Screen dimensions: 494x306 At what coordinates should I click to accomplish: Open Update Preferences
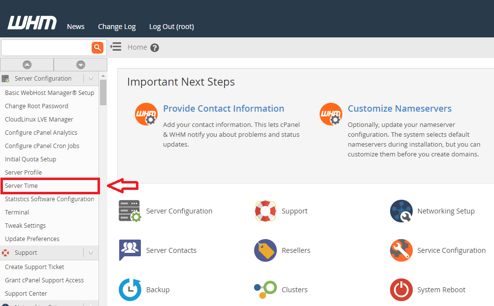[x=32, y=239]
